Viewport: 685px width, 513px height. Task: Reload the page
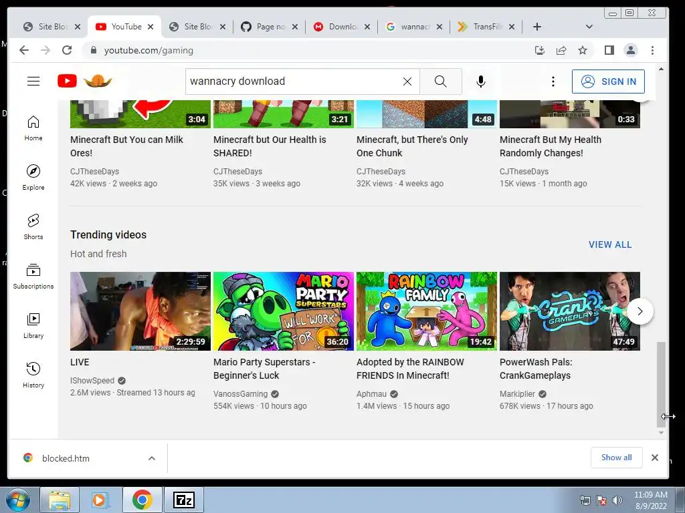(67, 50)
